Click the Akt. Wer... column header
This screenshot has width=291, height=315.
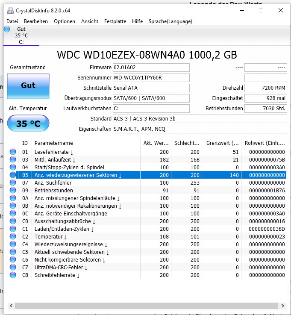pyautogui.click(x=156, y=143)
